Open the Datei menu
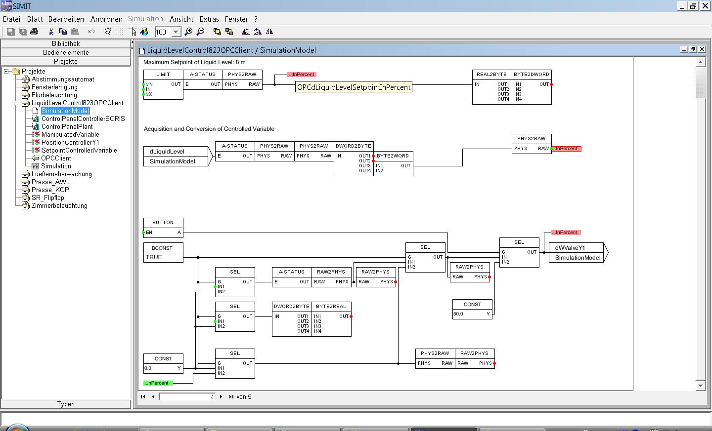Image resolution: width=712 pixels, height=431 pixels. pyautogui.click(x=12, y=19)
